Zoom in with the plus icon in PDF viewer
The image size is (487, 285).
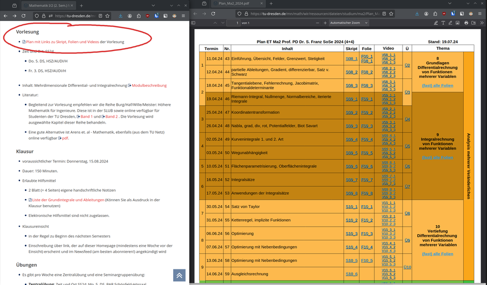(325, 23)
